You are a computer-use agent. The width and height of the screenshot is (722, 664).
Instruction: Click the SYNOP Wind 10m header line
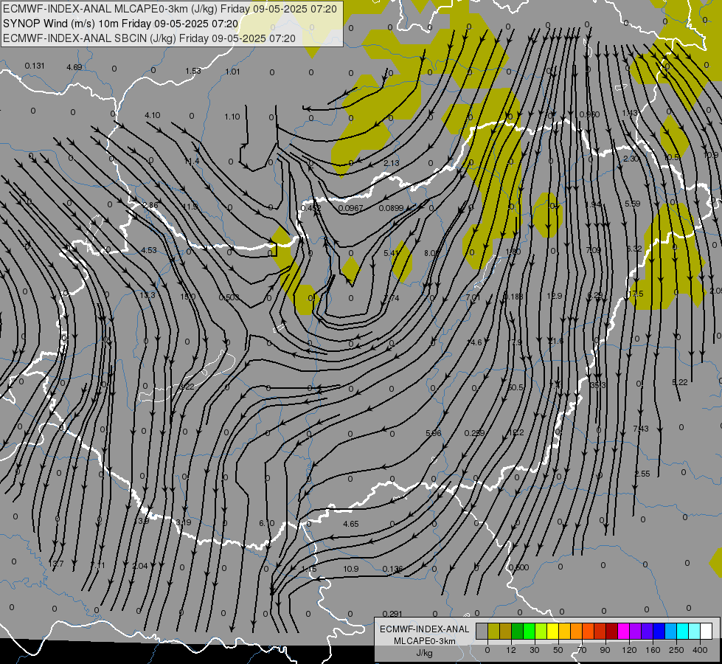coord(121,24)
